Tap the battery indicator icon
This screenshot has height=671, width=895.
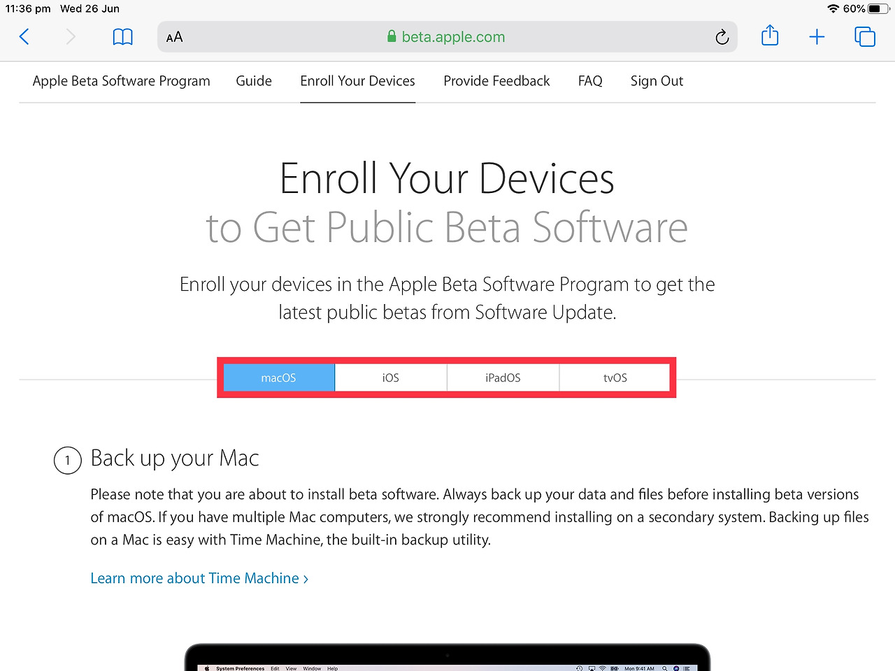click(879, 9)
